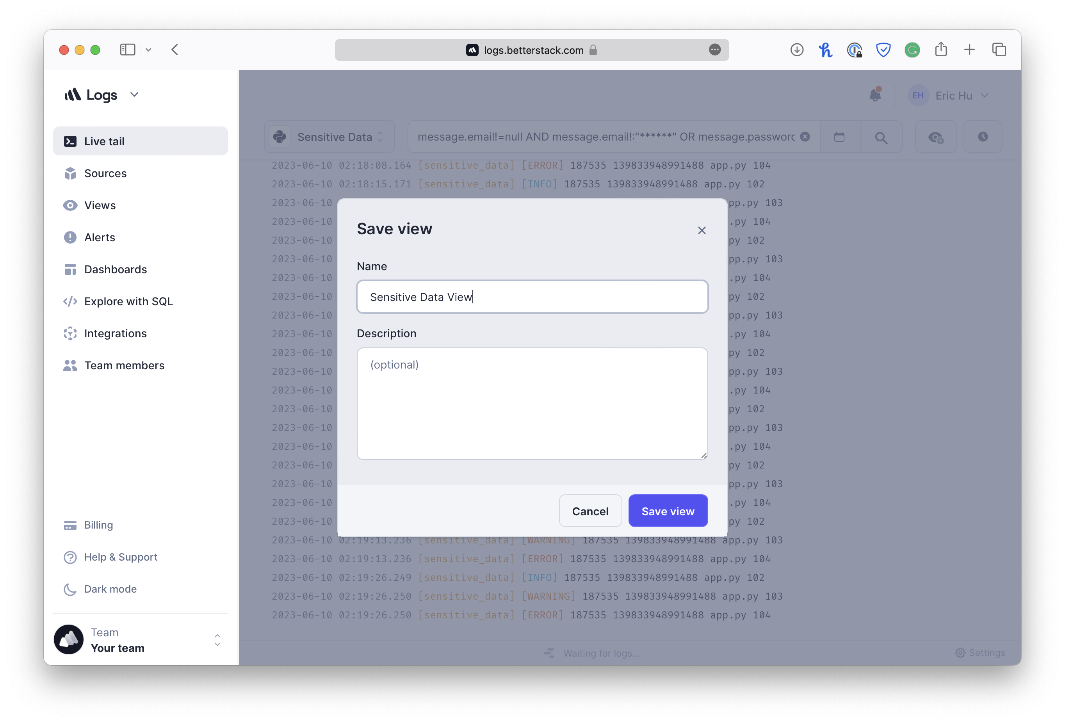The width and height of the screenshot is (1065, 723).
Task: Click the Sources cube icon
Action: tap(70, 173)
